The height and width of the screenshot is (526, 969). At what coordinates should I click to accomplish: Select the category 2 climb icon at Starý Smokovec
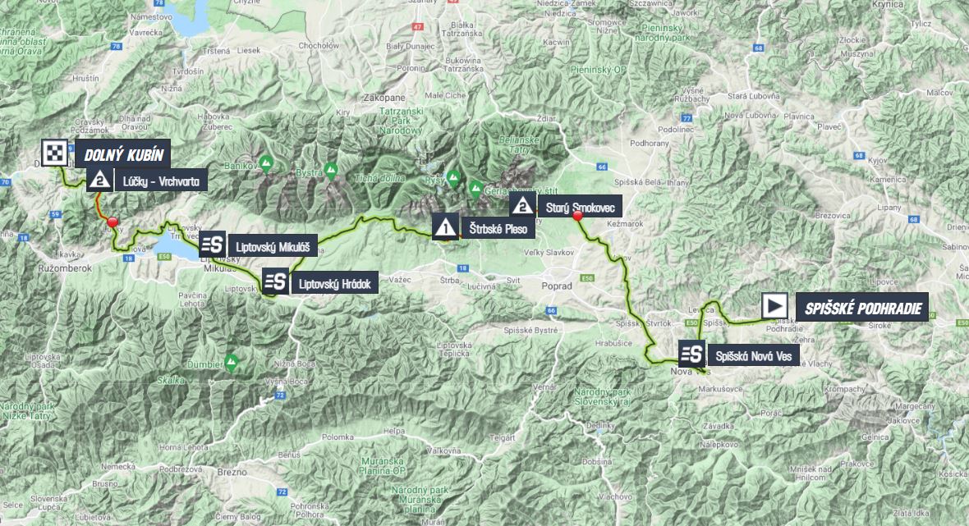coord(522,205)
